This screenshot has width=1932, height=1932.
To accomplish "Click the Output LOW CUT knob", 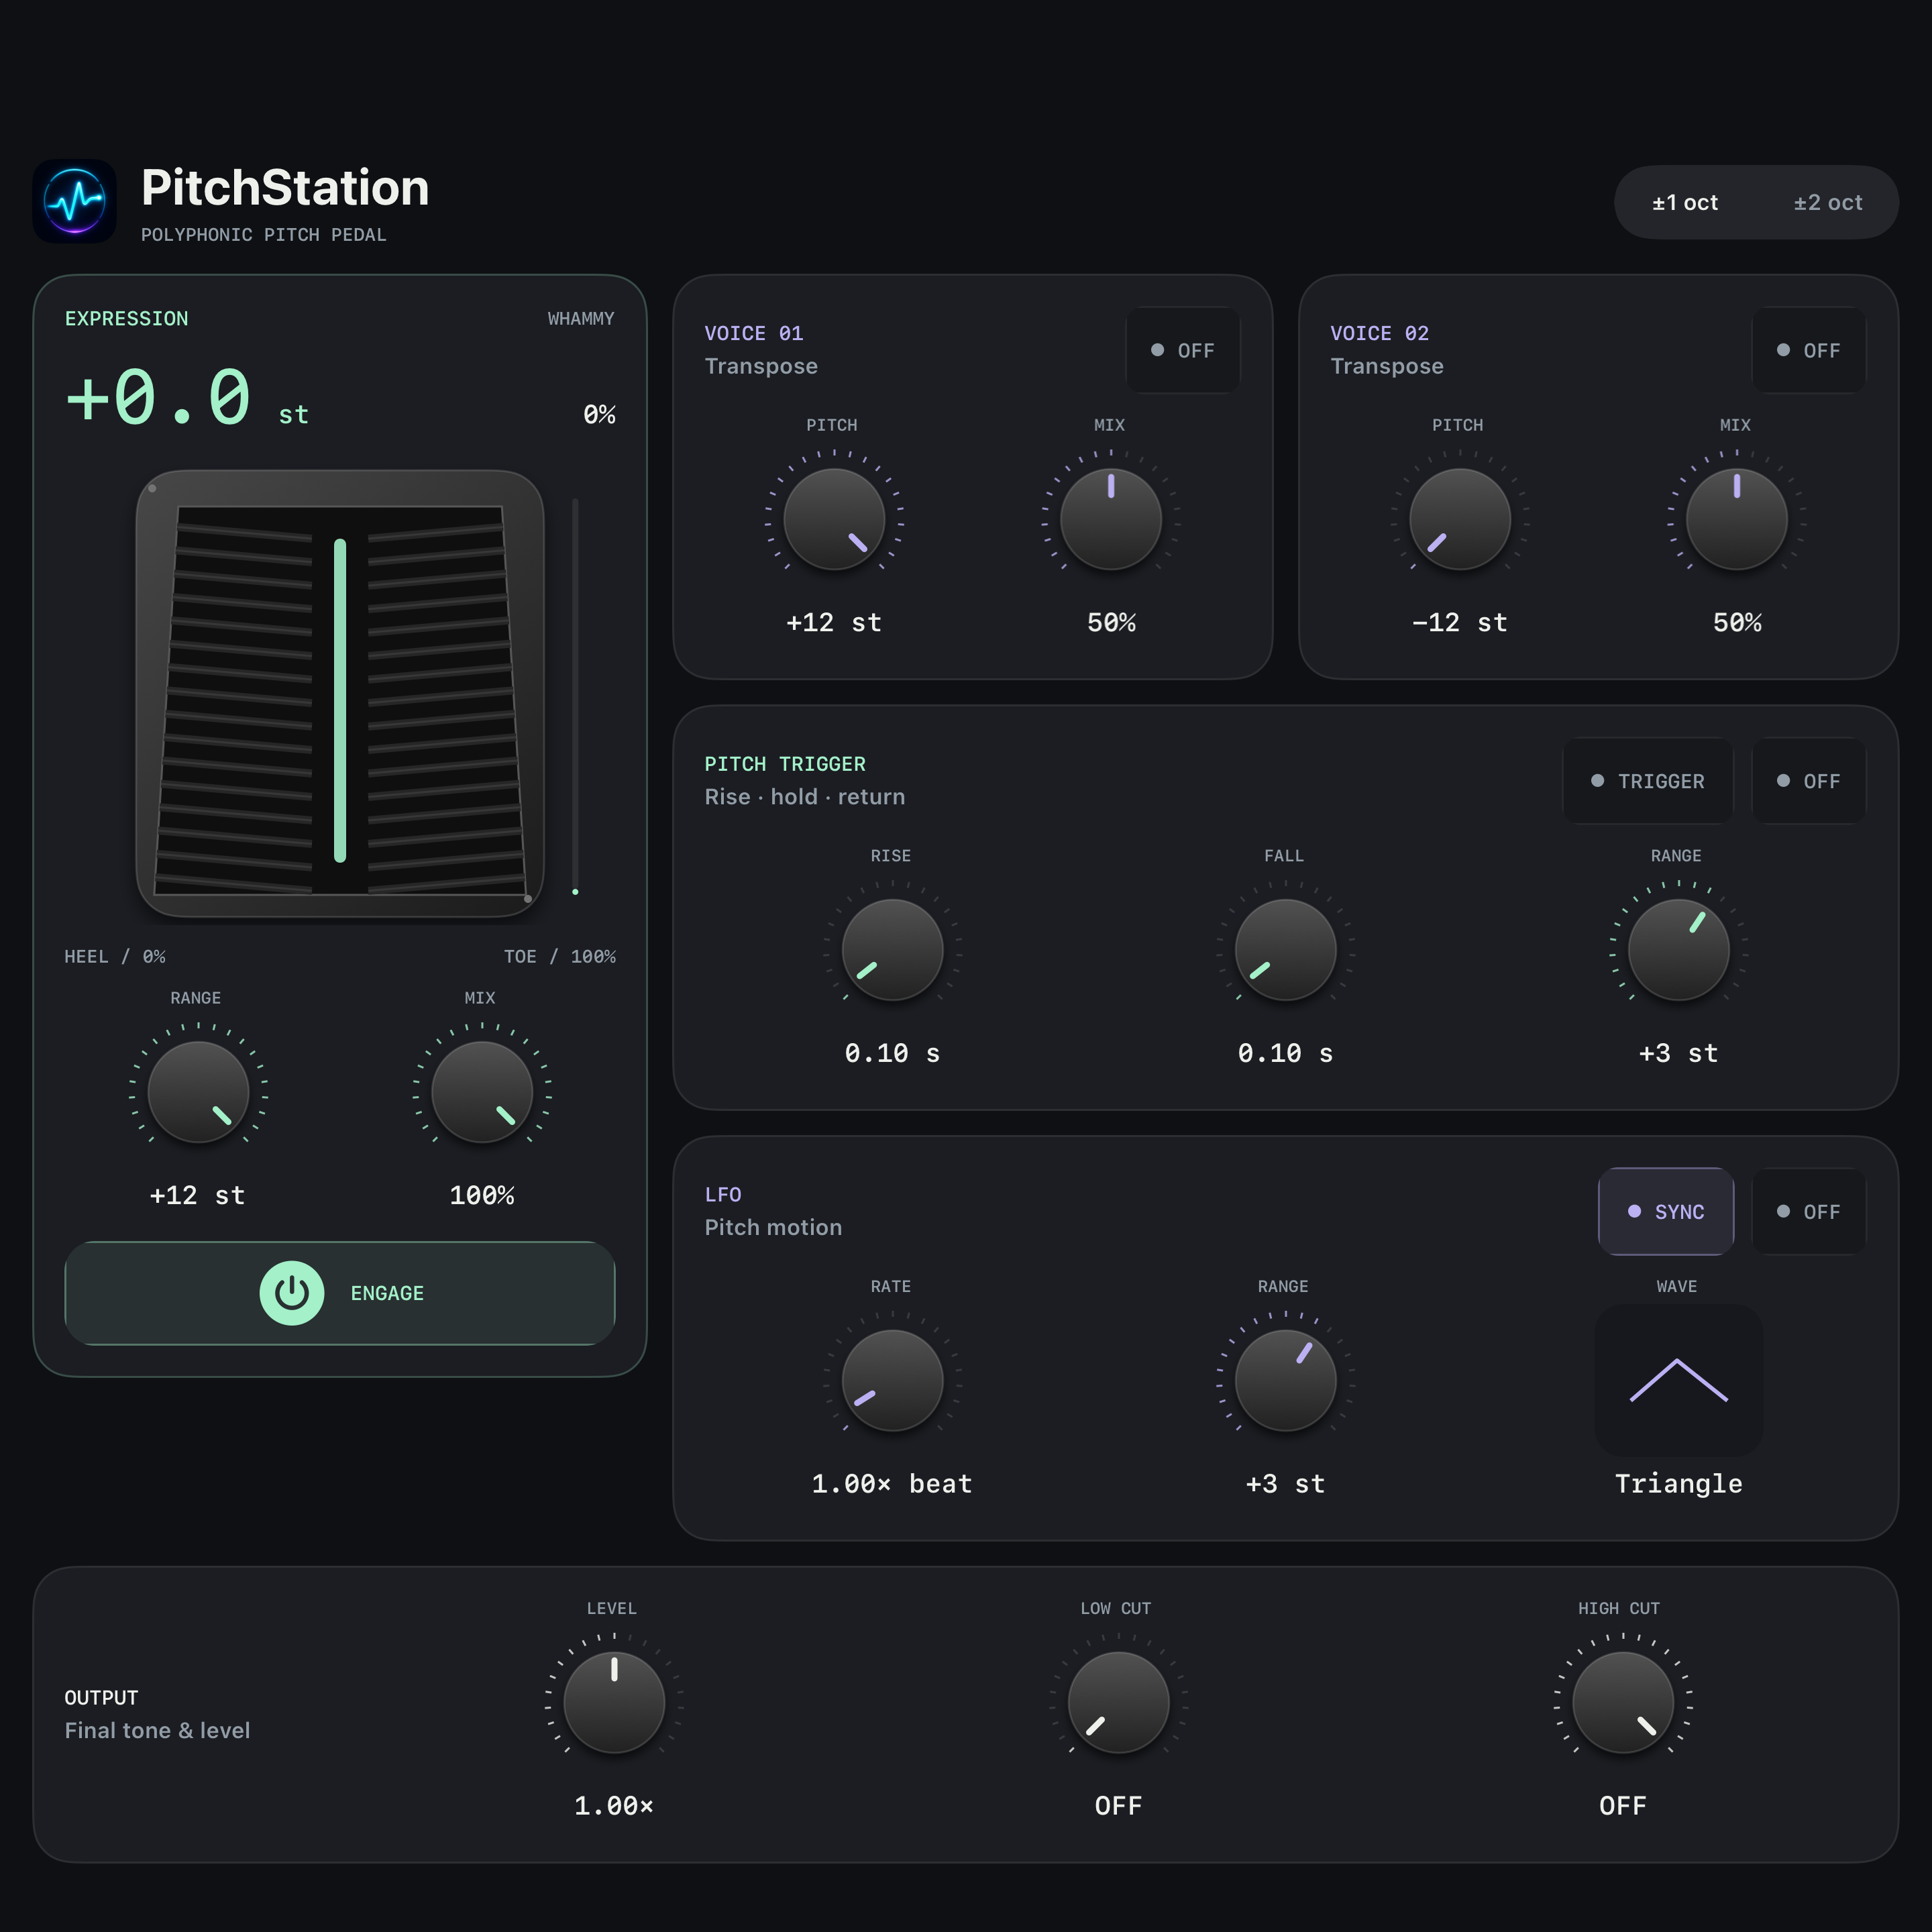I will tap(1119, 1702).
